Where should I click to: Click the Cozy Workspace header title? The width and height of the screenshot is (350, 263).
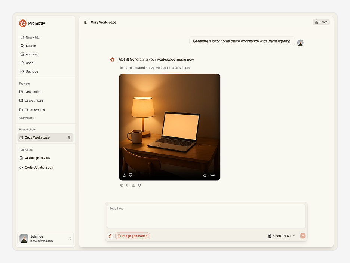click(x=103, y=22)
